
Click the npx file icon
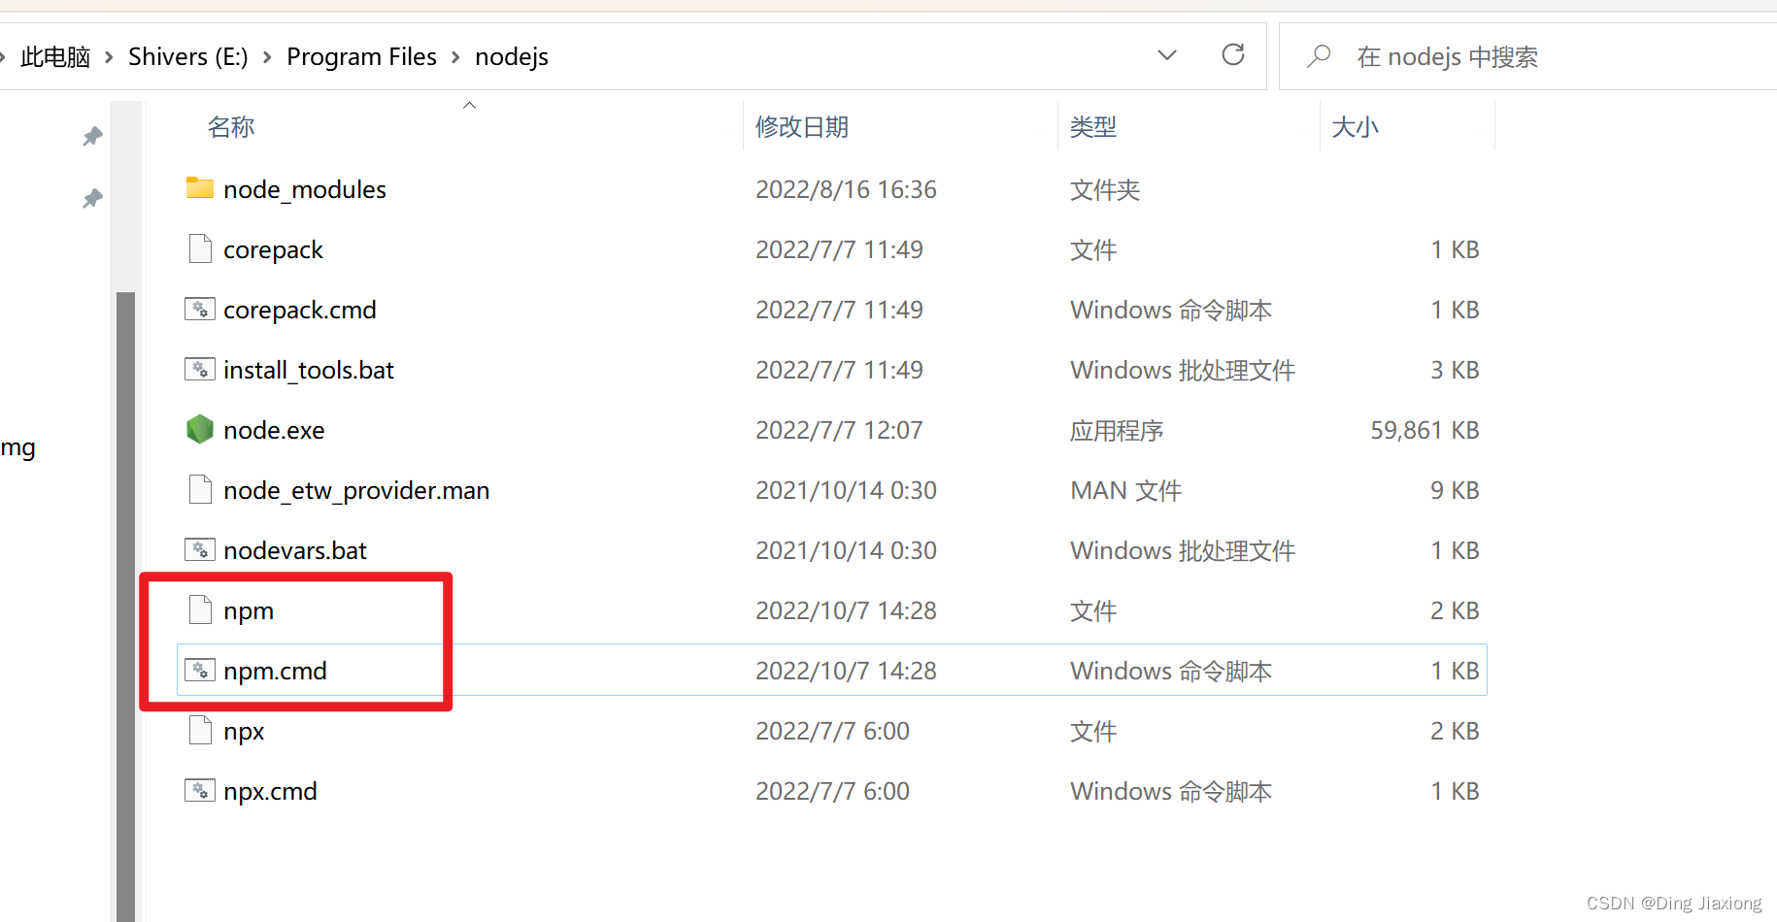(200, 730)
